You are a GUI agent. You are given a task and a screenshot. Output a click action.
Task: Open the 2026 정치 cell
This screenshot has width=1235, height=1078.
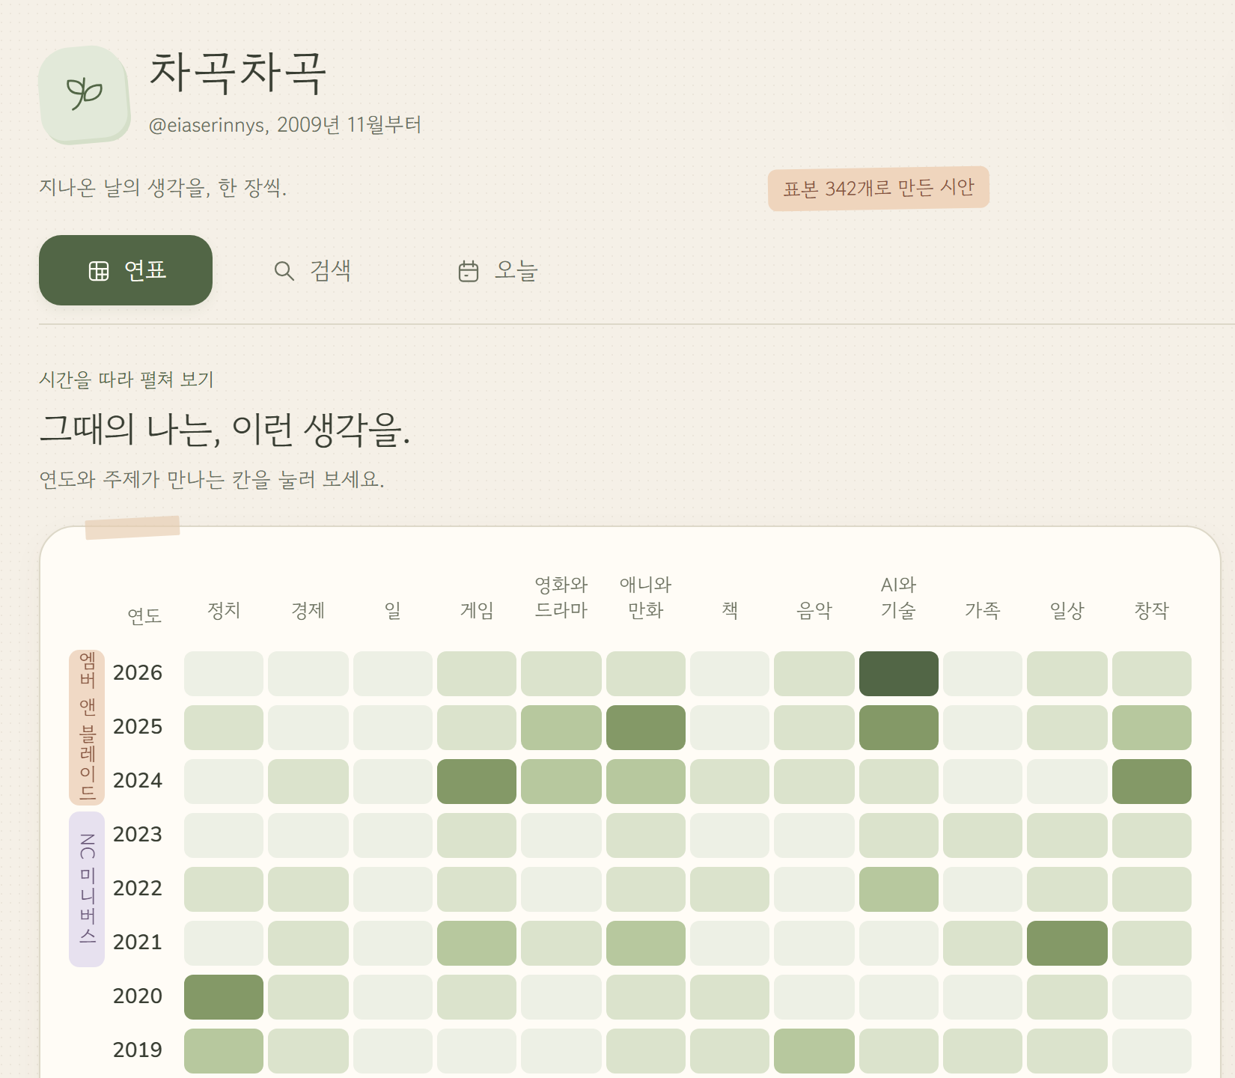pyautogui.click(x=224, y=674)
